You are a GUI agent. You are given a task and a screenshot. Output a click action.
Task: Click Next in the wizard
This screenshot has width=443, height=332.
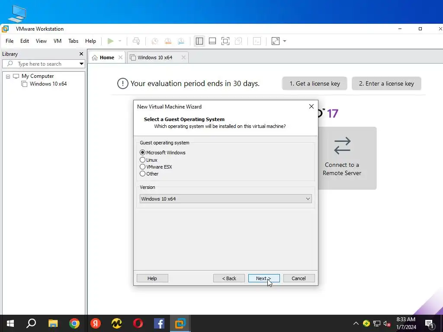(264, 278)
